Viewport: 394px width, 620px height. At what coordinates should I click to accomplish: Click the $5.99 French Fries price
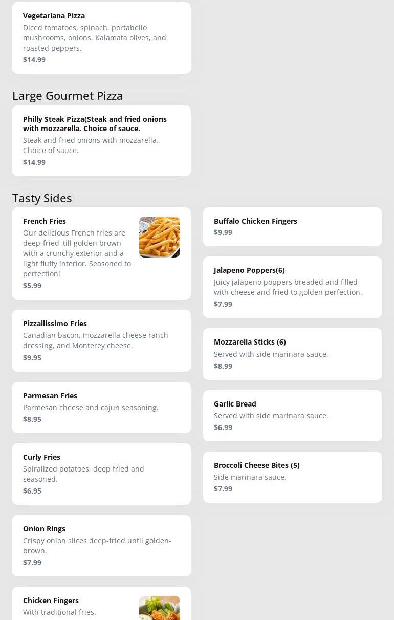pos(32,286)
